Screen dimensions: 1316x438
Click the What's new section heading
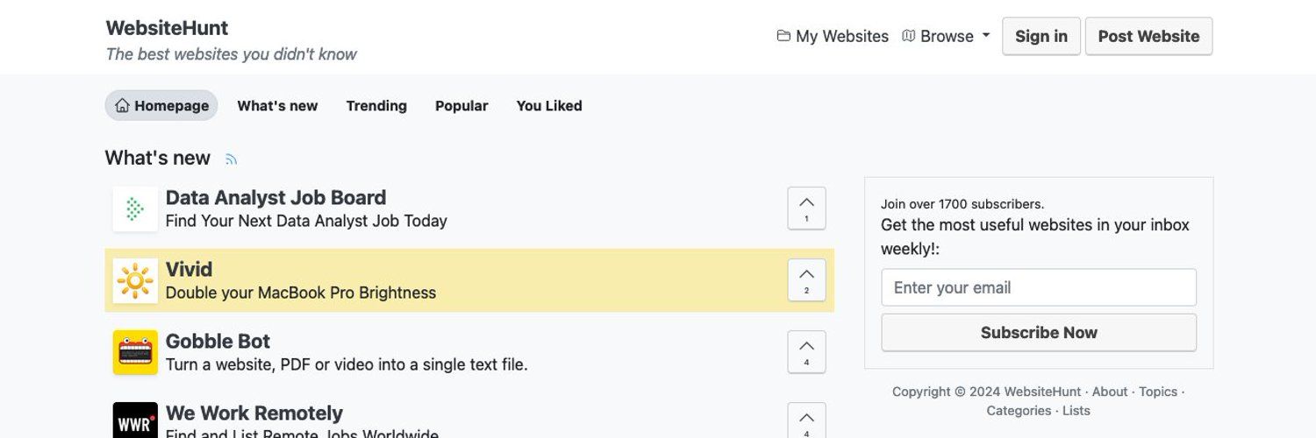point(158,158)
